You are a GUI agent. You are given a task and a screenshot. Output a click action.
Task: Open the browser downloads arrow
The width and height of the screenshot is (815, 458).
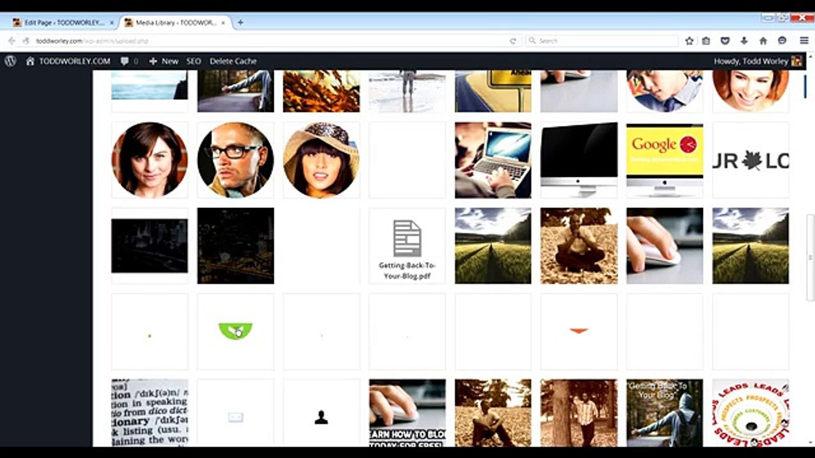[744, 41]
